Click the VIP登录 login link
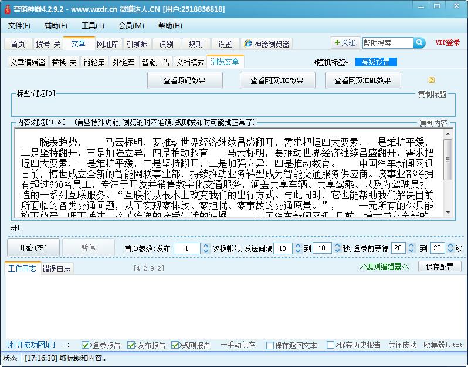468x367 pixels. pyautogui.click(x=447, y=43)
